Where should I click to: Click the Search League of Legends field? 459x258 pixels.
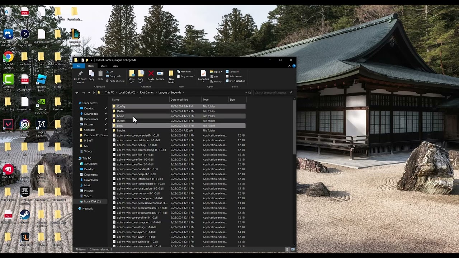coord(273,93)
